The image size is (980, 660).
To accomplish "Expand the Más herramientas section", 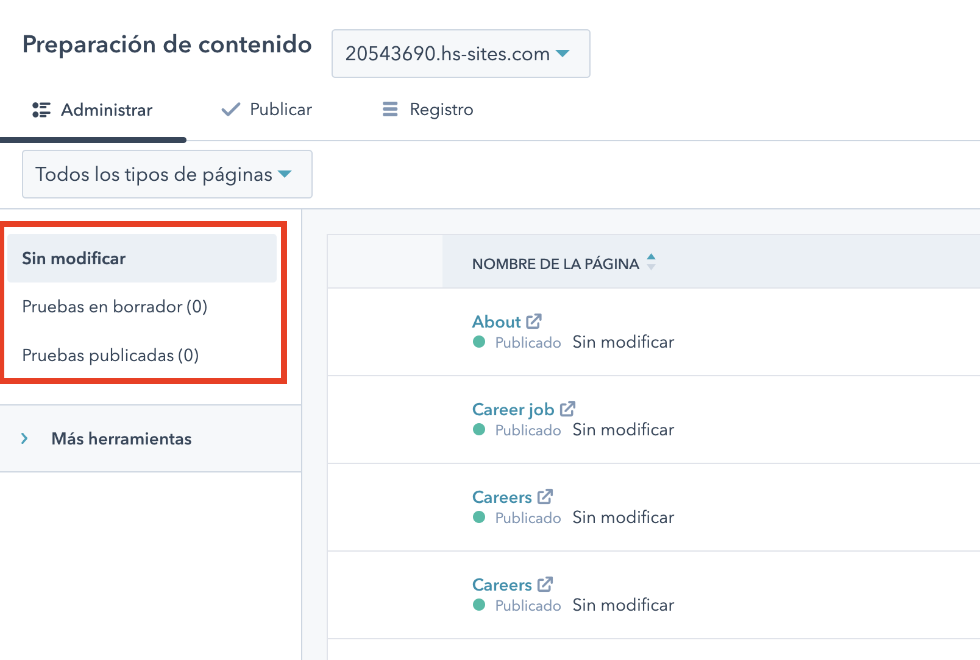I will tap(122, 438).
